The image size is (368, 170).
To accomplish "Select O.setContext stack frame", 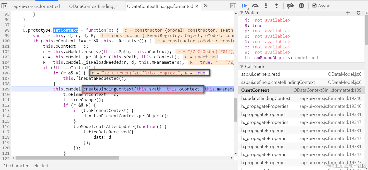I will (301, 90).
